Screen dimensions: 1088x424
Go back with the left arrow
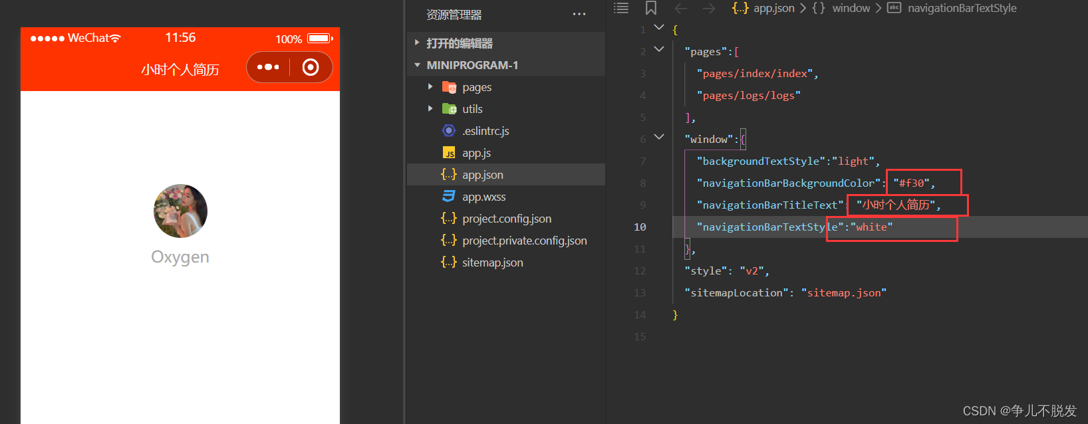pyautogui.click(x=681, y=8)
